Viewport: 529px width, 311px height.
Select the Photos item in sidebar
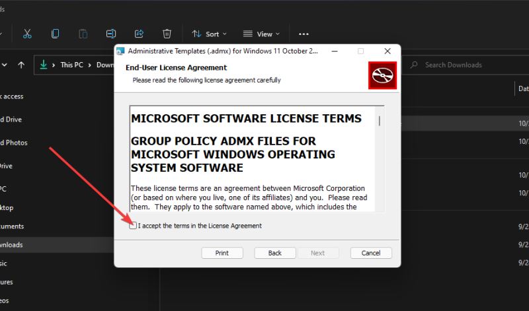tap(14, 143)
